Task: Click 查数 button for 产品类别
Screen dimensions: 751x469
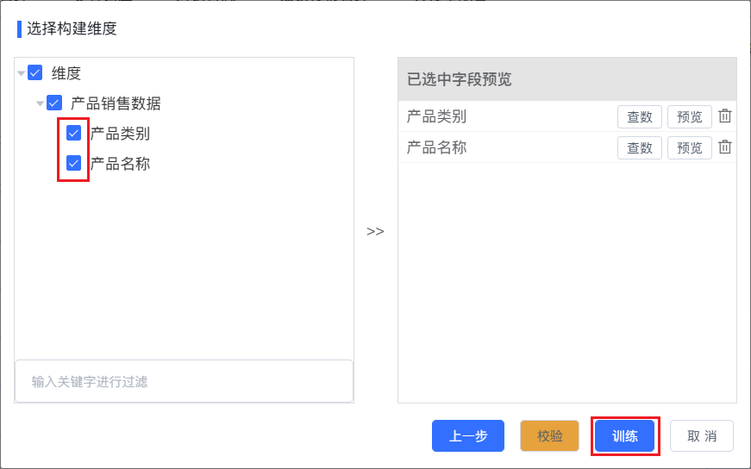Action: 640,117
